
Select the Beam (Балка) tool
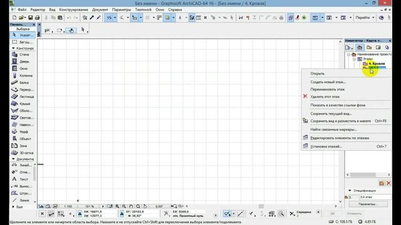click(x=23, y=82)
